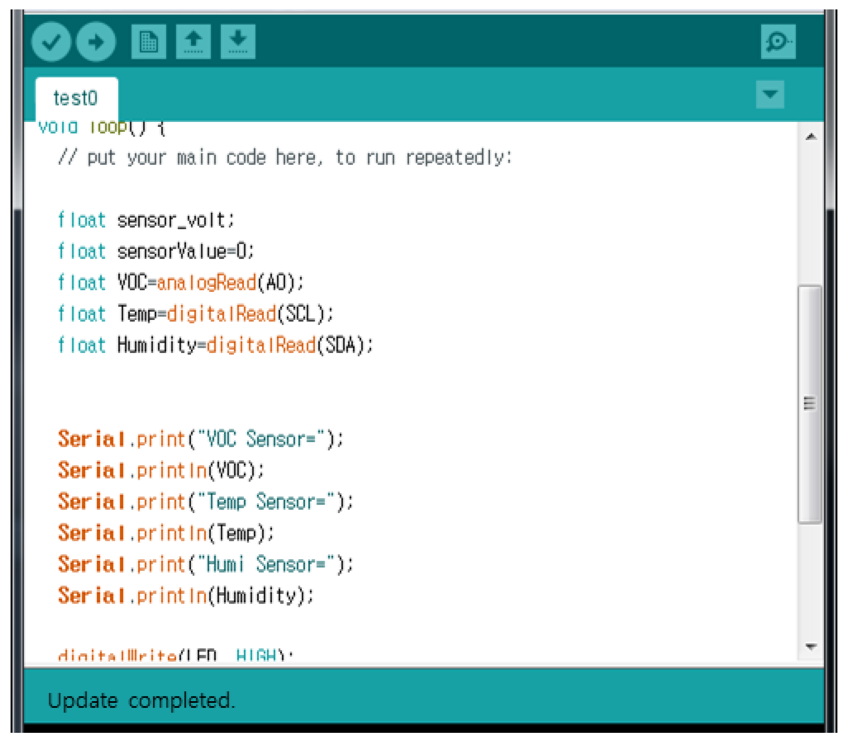Click empty scrollbar track below thumb
This screenshot has width=851, height=746.
(810, 583)
